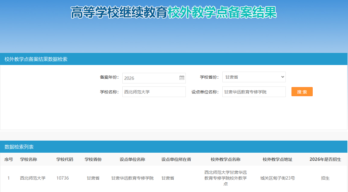The height and width of the screenshot is (192, 348).
Task: Click the address 城关区甸子街23号 cell
Action: (277, 178)
